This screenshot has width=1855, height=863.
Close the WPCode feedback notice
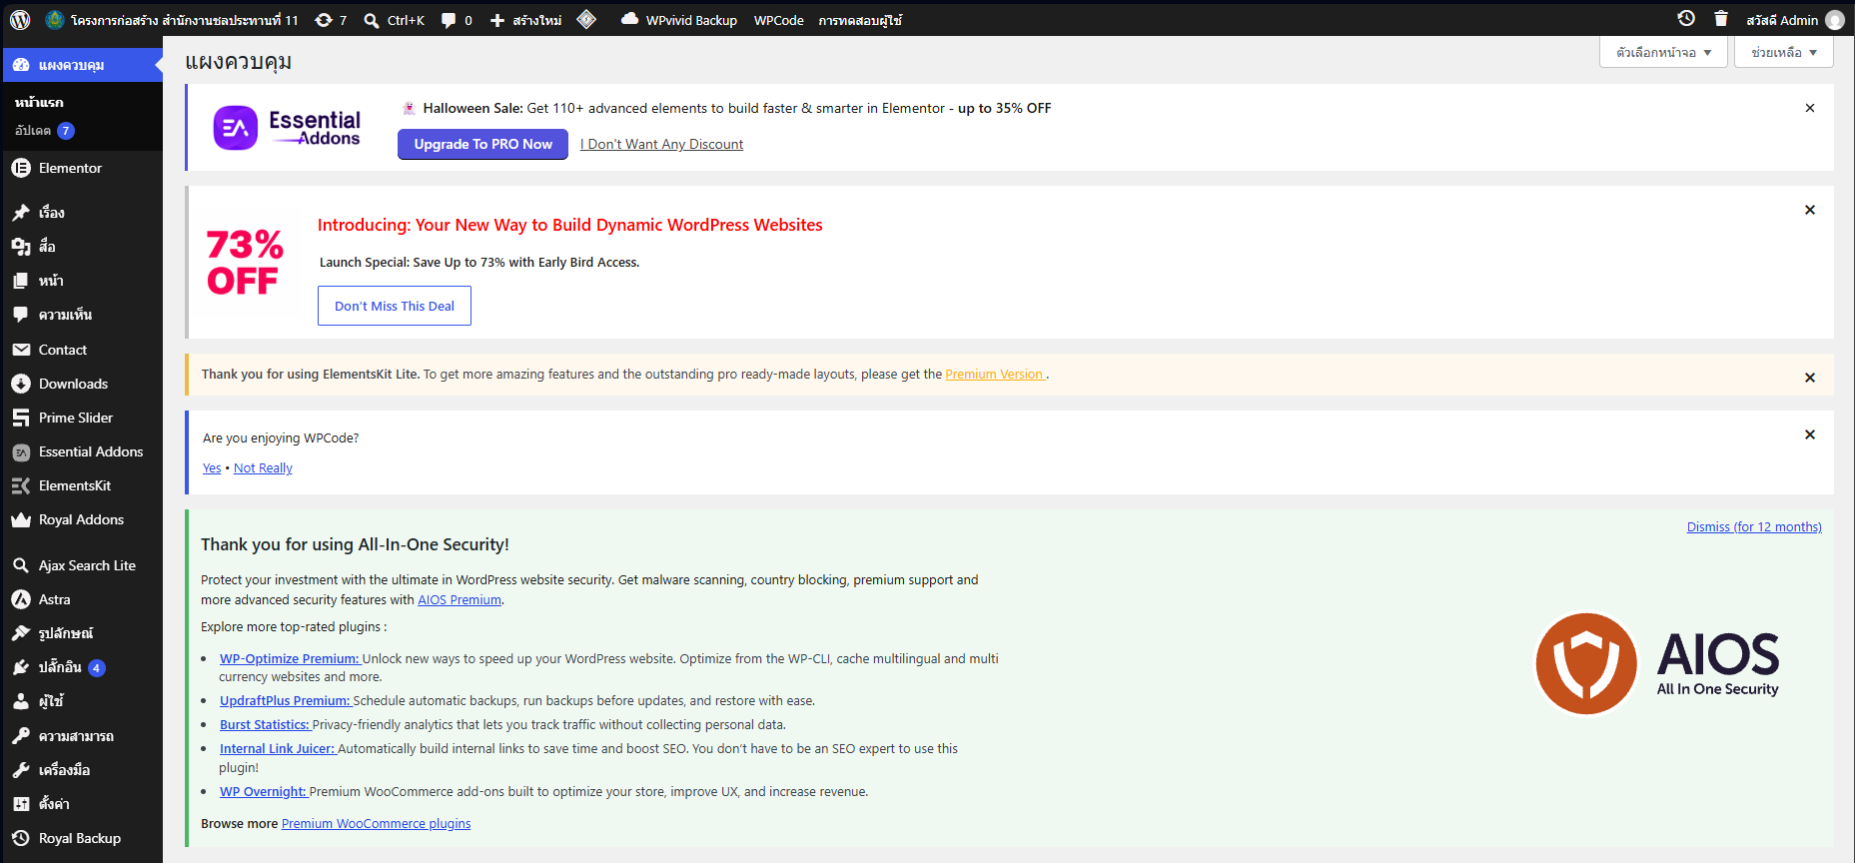tap(1810, 434)
